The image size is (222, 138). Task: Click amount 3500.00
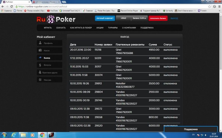click(x=154, y=83)
